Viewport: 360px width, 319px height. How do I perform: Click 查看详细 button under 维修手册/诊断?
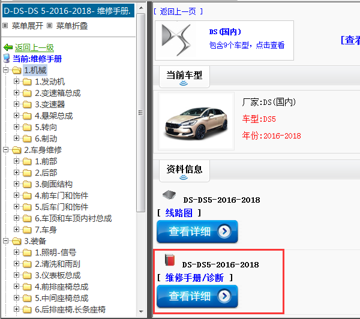(x=197, y=296)
